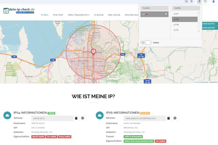This screenshot has width=218, height=145.
Task: Click the Position via IPv6 button
Action: click(210, 28)
